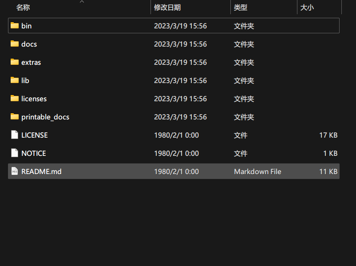Sort by the 大小 column header
Screen dimensions: 356x266
(307, 8)
